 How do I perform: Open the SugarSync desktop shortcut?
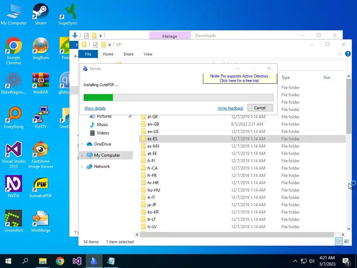pos(68,14)
